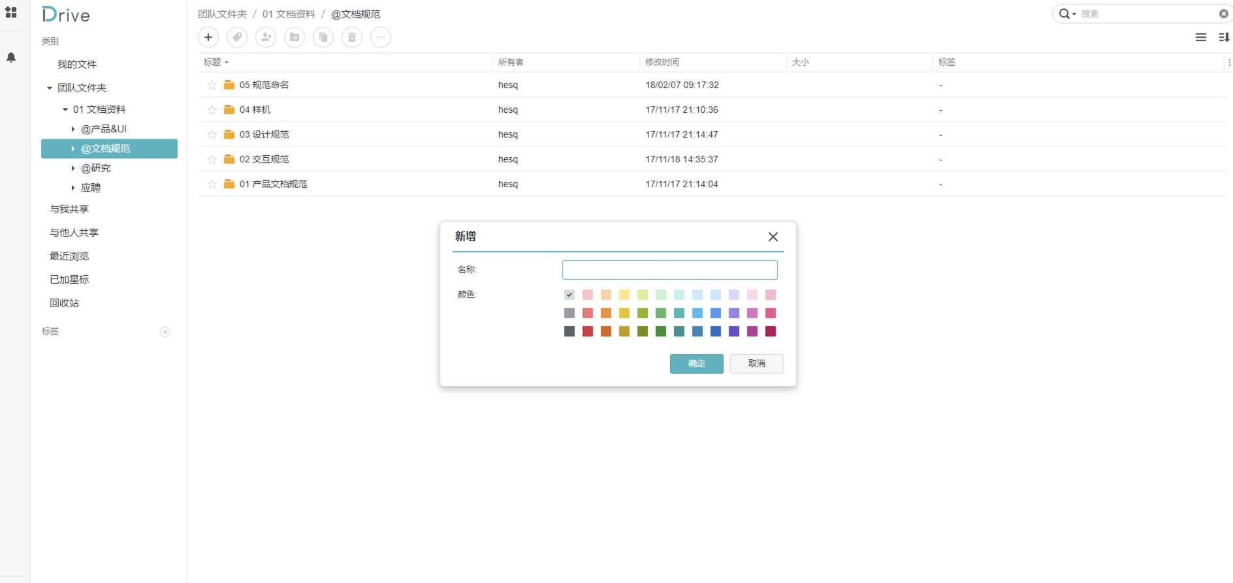Open 最近浏览 in sidebar
Image resolution: width=1233 pixels, height=583 pixels.
[x=69, y=256]
